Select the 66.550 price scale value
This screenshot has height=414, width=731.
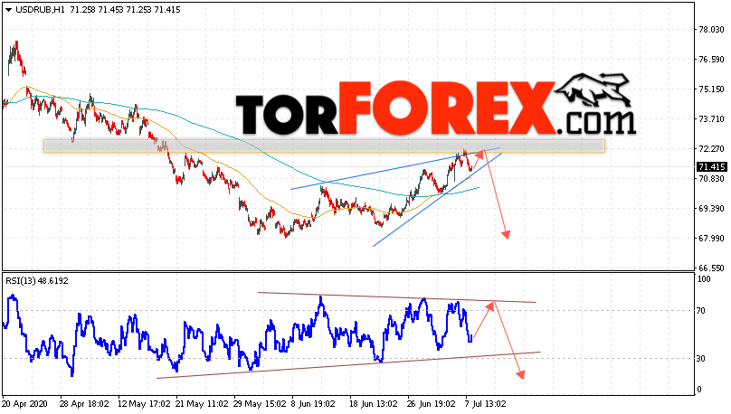[x=711, y=268]
